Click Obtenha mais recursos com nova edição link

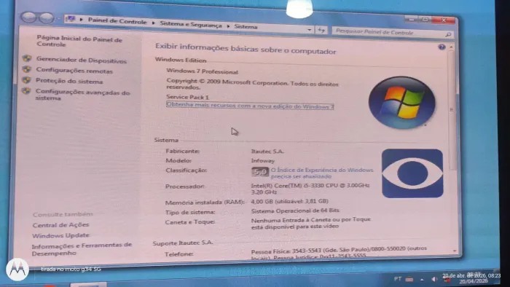(x=250, y=106)
